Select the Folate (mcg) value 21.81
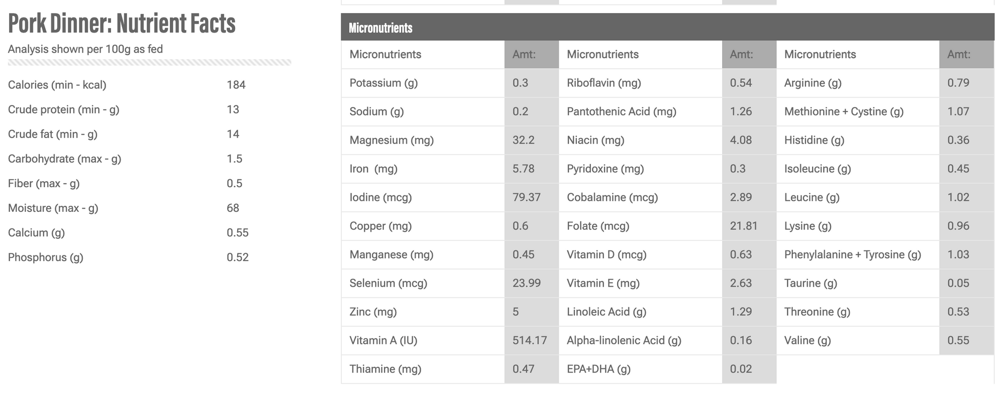The width and height of the screenshot is (1005, 395). click(x=744, y=226)
